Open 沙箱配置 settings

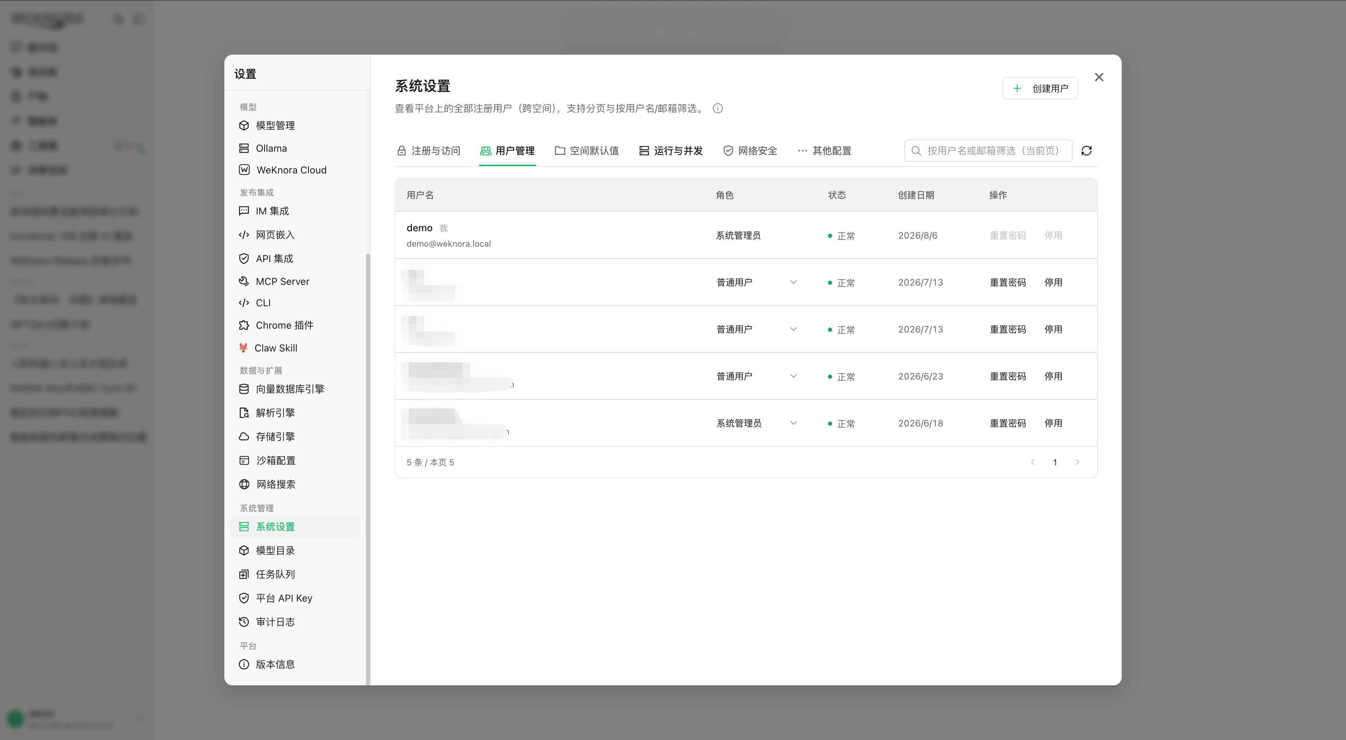[295, 461]
